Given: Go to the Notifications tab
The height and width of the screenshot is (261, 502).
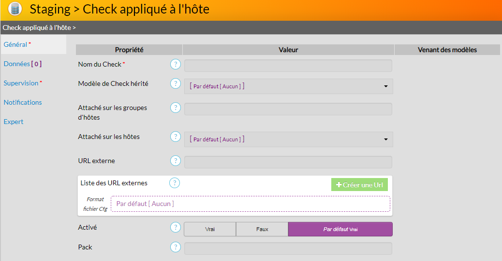Looking at the screenshot, I should click(x=23, y=102).
